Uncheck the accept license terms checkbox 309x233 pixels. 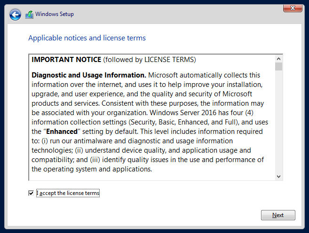31,193
